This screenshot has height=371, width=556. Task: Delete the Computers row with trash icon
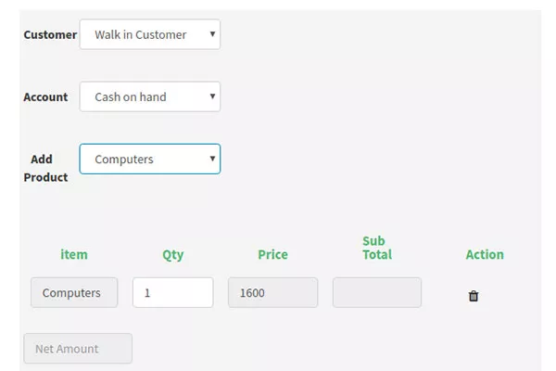(474, 296)
